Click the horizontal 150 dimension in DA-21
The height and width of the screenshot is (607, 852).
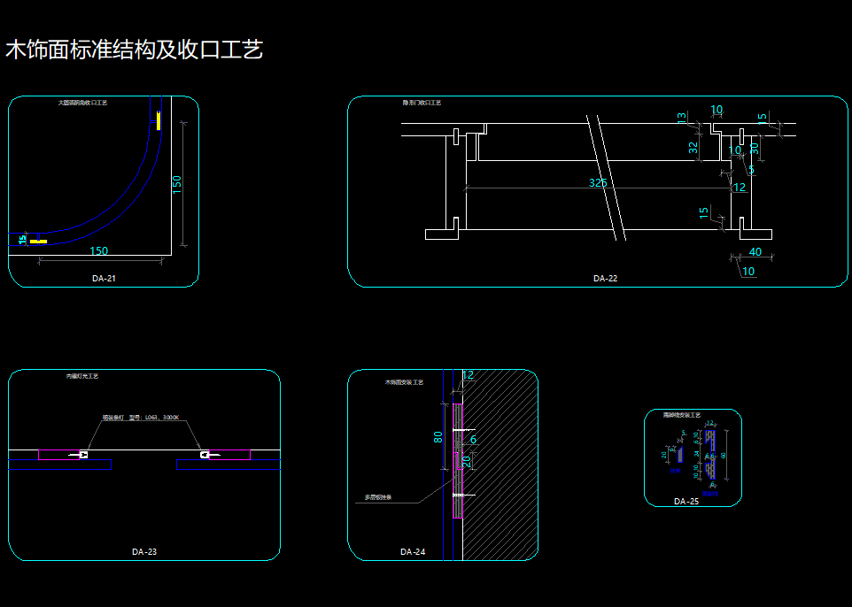point(99,251)
